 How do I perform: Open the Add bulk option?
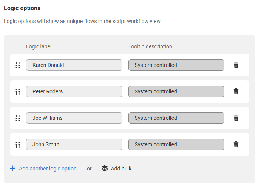coord(121,169)
